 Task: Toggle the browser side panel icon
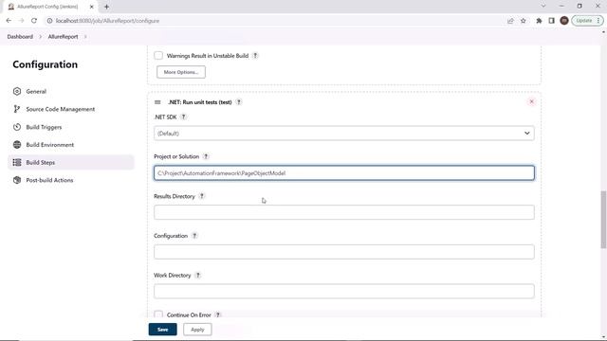[x=552, y=21]
